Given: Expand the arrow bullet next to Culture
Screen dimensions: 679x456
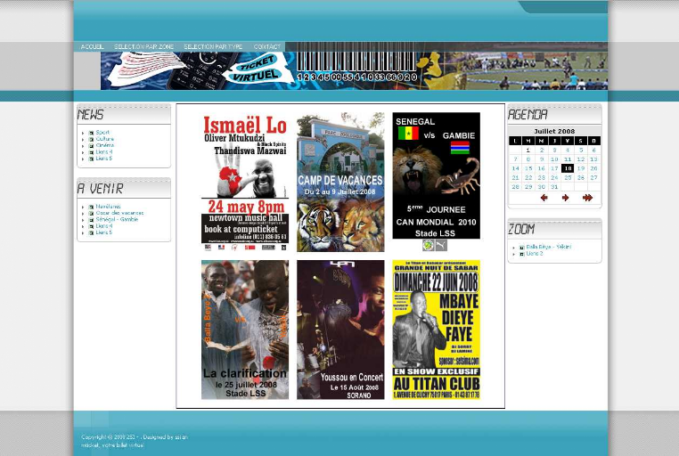Looking at the screenshot, I should coord(83,139).
